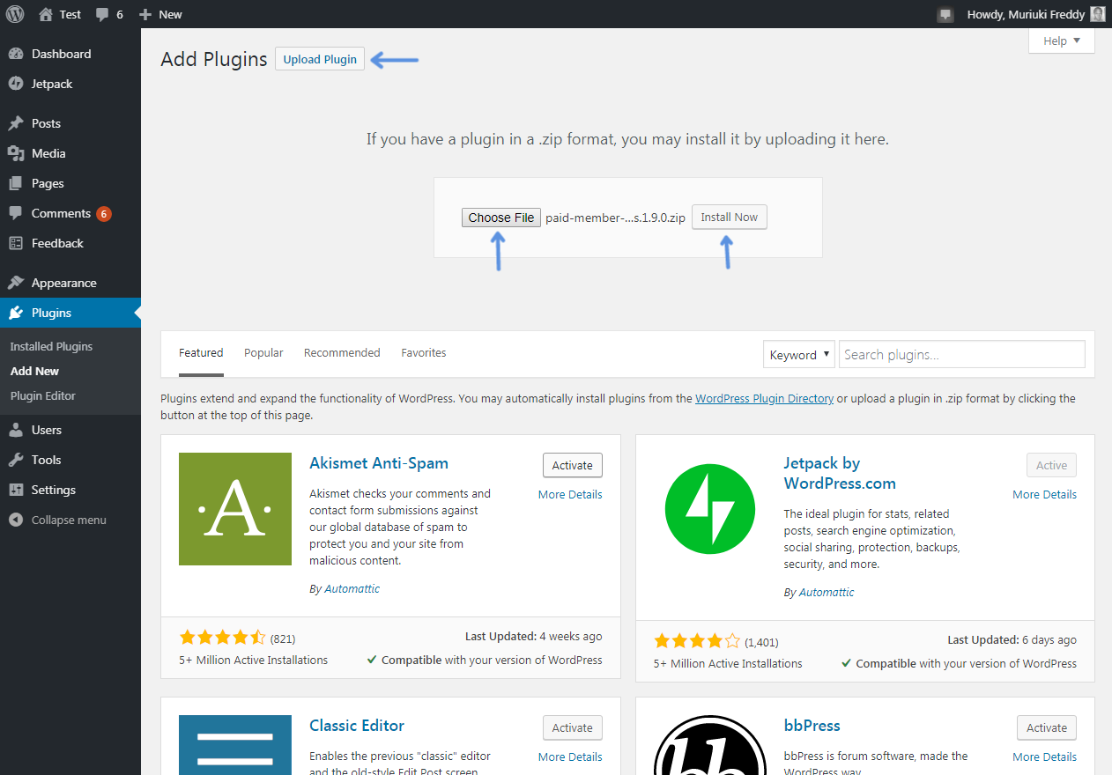This screenshot has height=775, width=1112.
Task: Open the bbPress title link
Action: click(812, 726)
